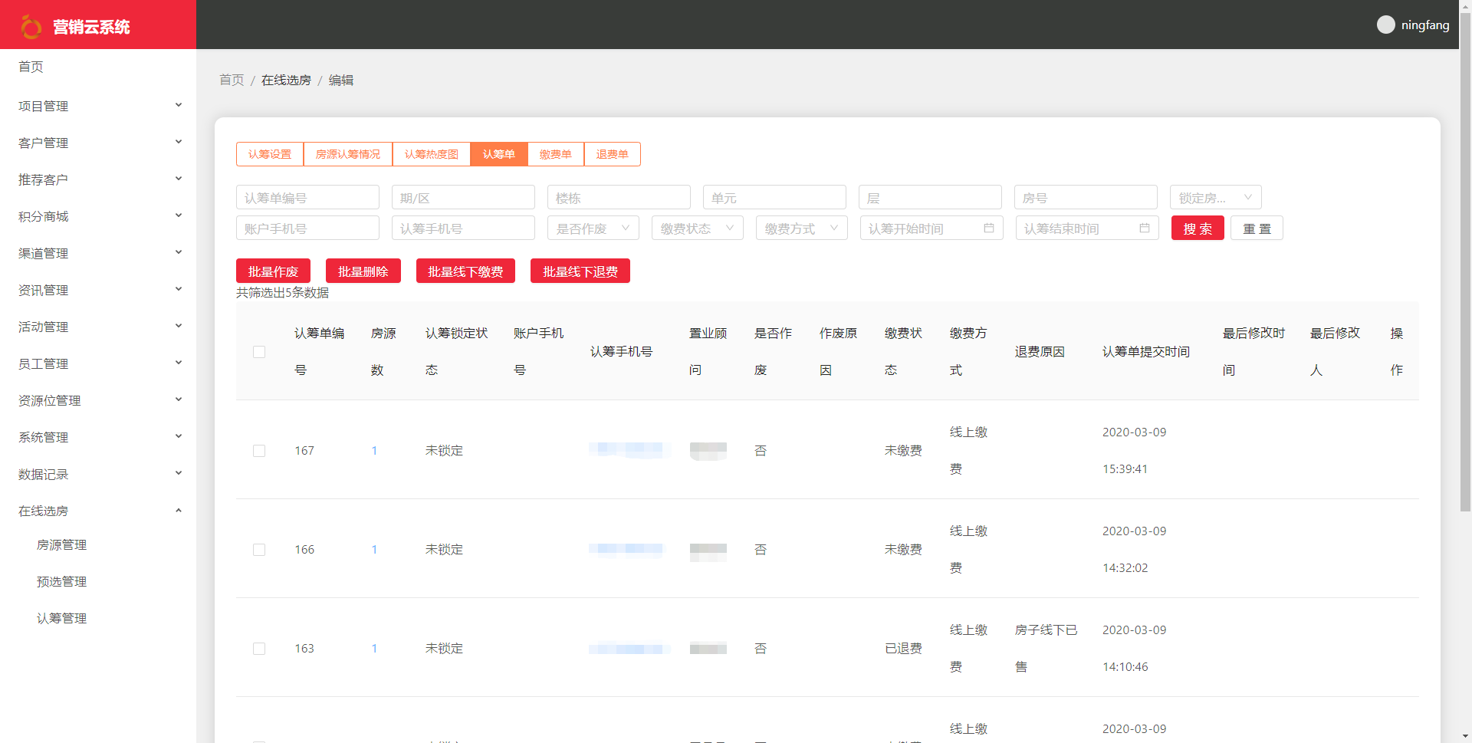Viewport: 1472px width, 743px height.
Task: Open the 缴费方式 dropdown filter
Action: point(801,228)
